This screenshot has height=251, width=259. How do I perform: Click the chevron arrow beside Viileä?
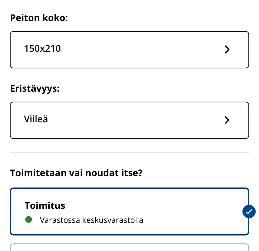(227, 120)
